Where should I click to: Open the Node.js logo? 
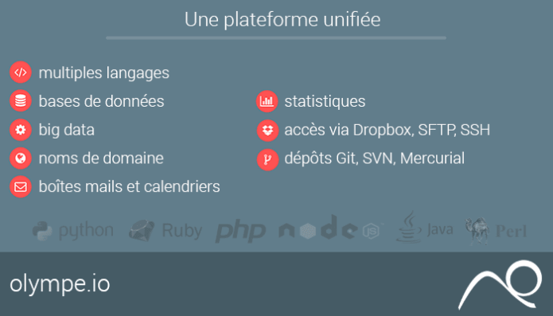(329, 228)
